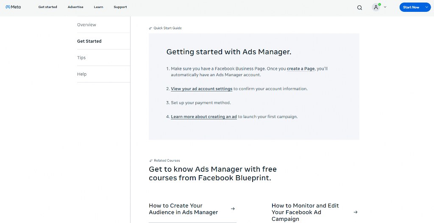Click the Set up your payment method text
Viewport: 434px width, 223px height.
click(x=200, y=103)
